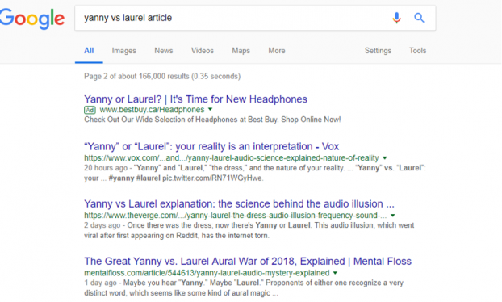Click Best Buy ad description 'Check Out Our Wide Selection'

point(139,120)
